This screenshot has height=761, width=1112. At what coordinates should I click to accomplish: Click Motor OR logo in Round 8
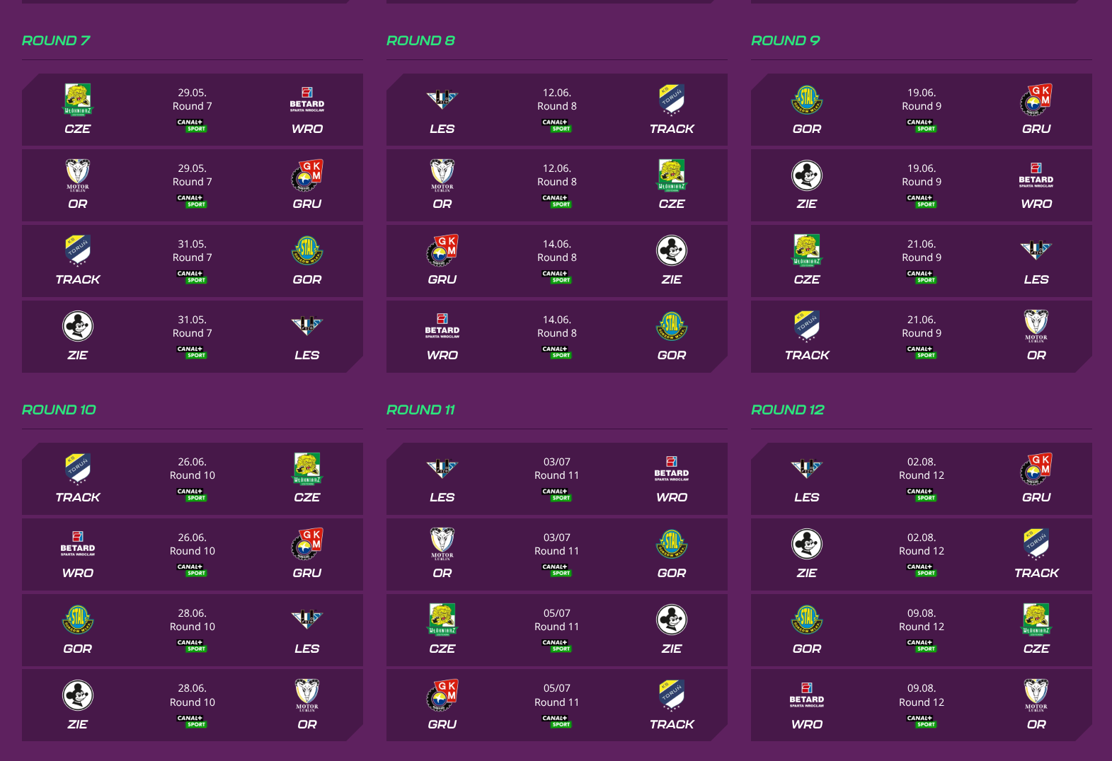click(442, 175)
